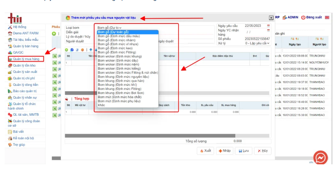Viewport: 336px width, 169px height.
Task: Open Bài viết in the sidebar
Action: point(18,132)
